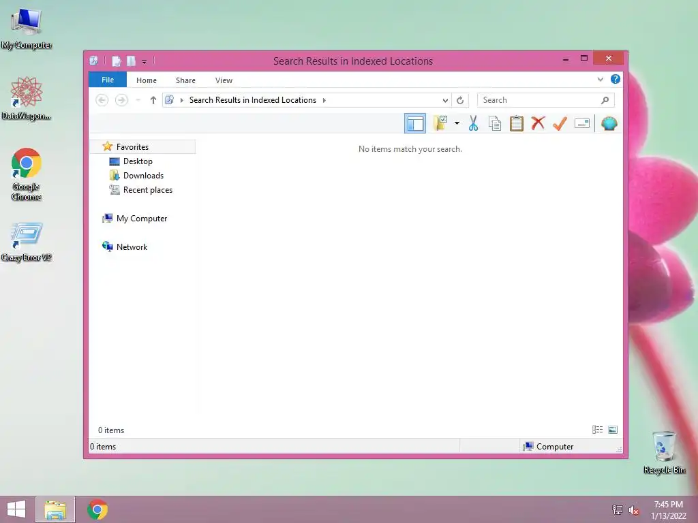Minimize the Search Results window

coord(565,59)
